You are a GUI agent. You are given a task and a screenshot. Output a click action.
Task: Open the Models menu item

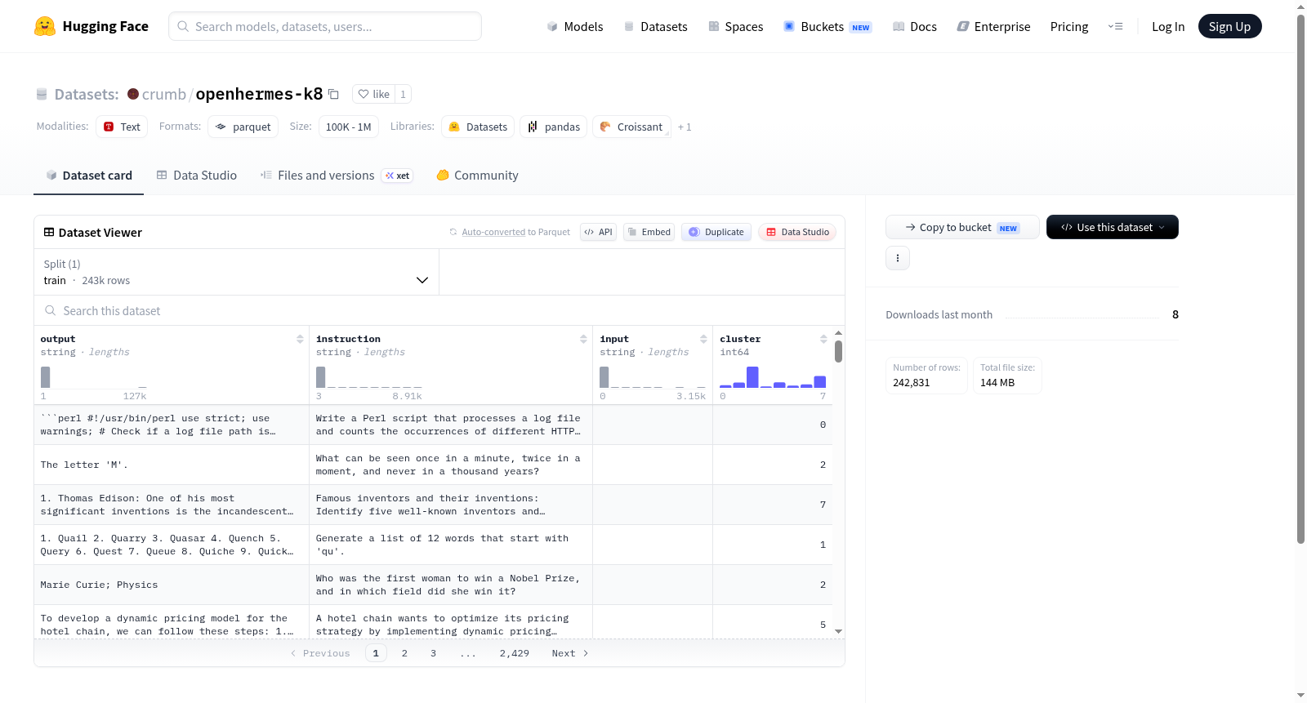[x=575, y=26]
